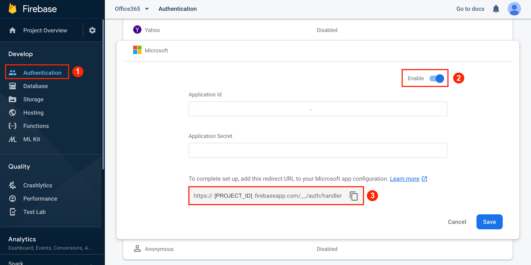The height and width of the screenshot is (265, 531).
Task: Open the Storage section
Action: tap(34, 99)
